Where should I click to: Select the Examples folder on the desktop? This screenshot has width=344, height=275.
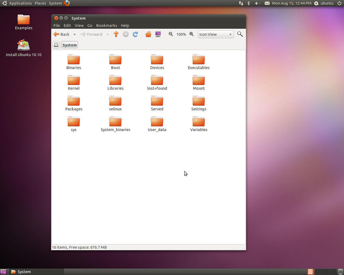pyautogui.click(x=24, y=22)
